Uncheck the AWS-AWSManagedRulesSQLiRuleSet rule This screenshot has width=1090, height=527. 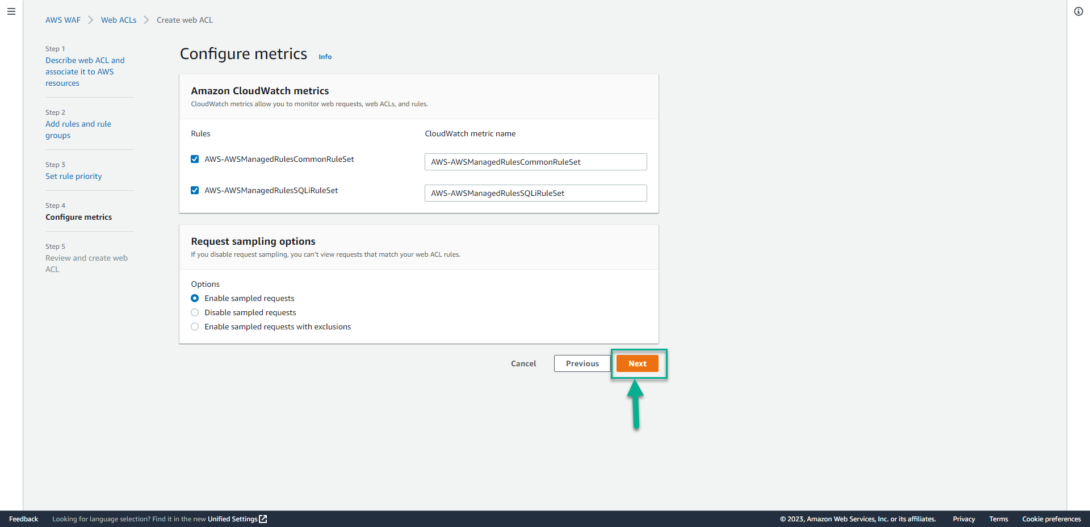(x=195, y=190)
